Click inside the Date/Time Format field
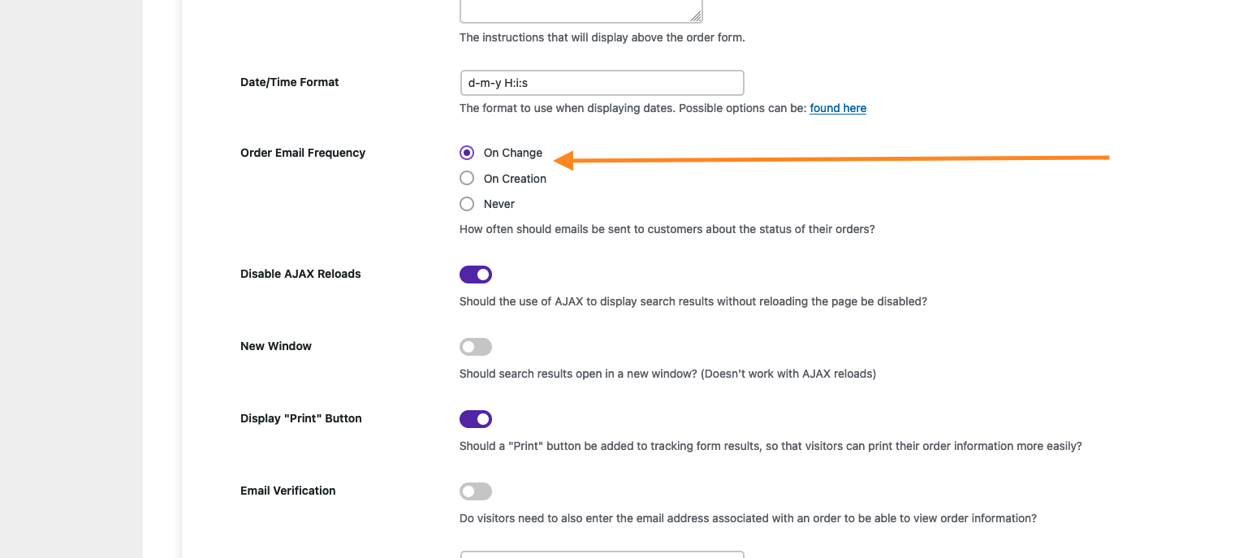This screenshot has height=558, width=1239. coord(602,83)
